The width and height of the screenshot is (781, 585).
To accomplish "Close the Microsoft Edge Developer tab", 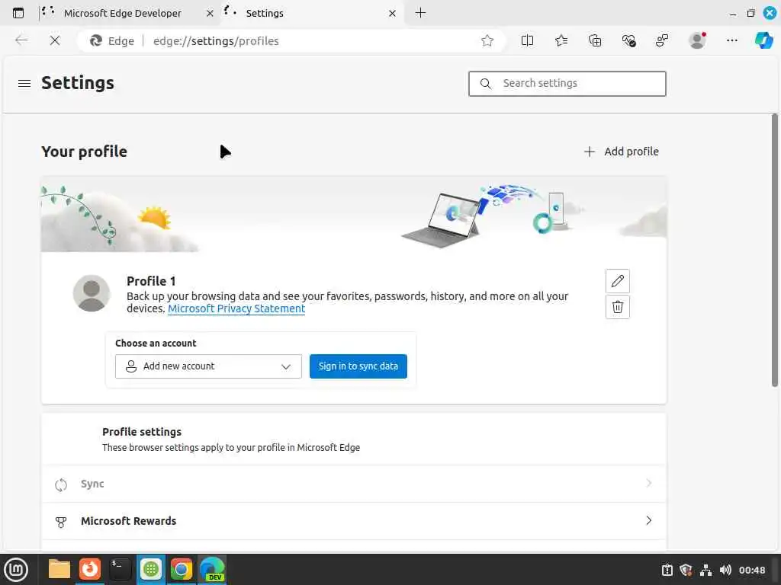I will pos(211,14).
